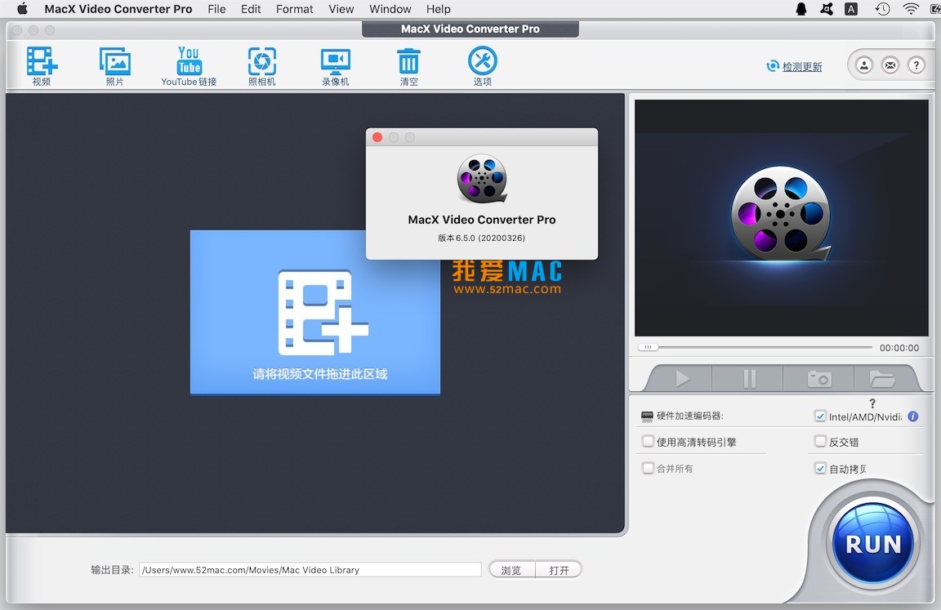Screen dimensions: 941x610
Task: Click the input source A icon in menu bar
Action: click(851, 9)
